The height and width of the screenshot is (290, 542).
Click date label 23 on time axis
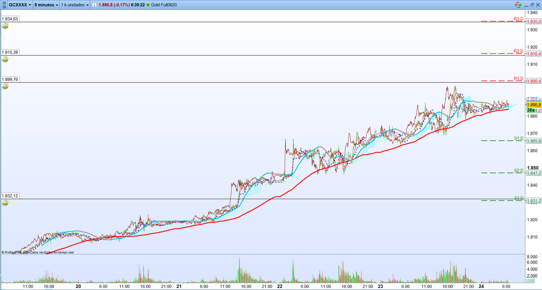(380, 286)
